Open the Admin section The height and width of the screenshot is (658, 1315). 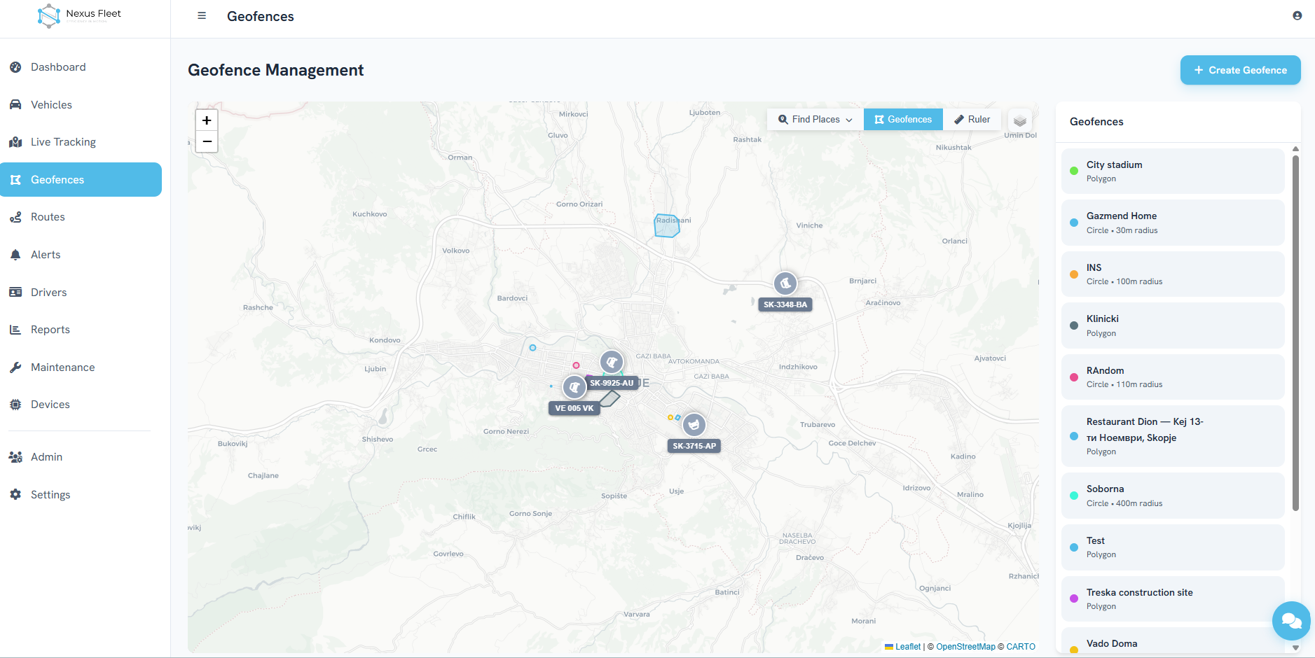coord(81,457)
